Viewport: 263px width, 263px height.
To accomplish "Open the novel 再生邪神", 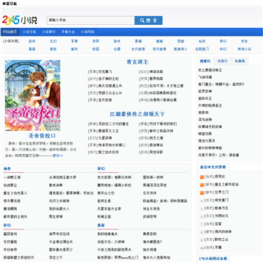I will [56, 216].
